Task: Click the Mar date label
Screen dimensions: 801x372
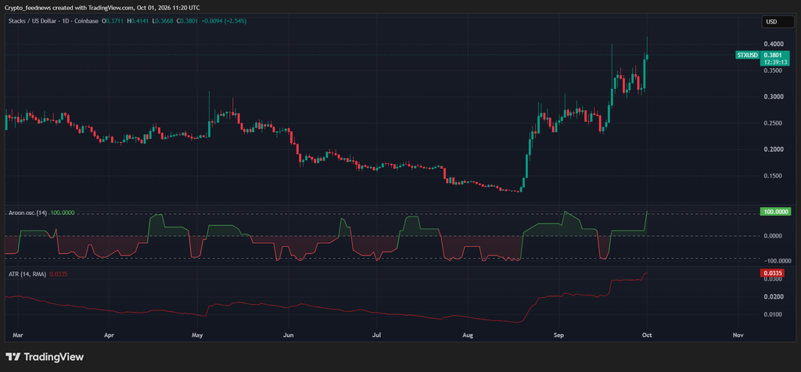Action: [x=16, y=335]
